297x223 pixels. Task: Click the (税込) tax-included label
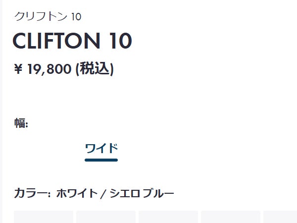click(x=95, y=69)
